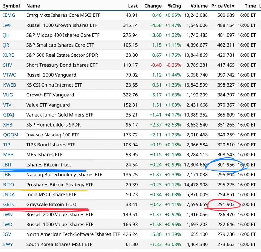Open the MBB symbol link
The image size is (261, 252).
8,155
